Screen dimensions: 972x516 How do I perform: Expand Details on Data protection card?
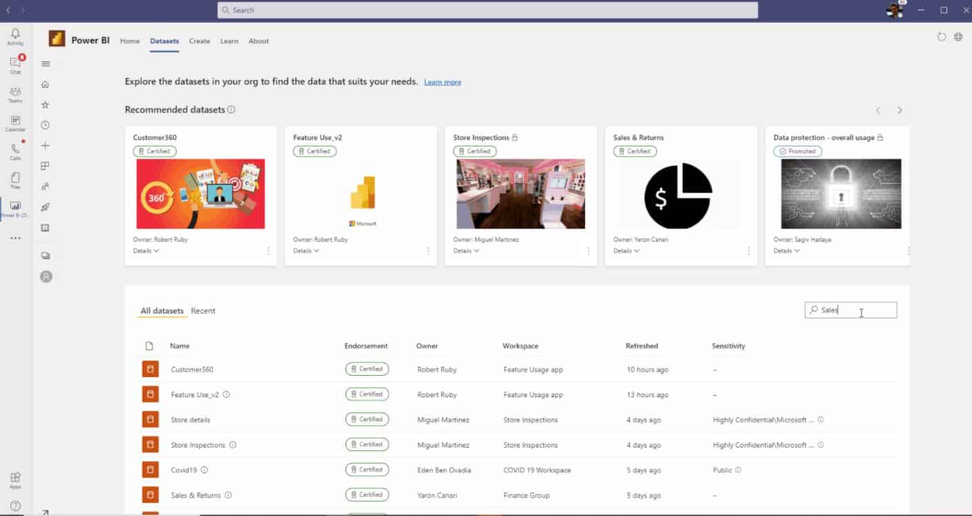pyautogui.click(x=787, y=251)
